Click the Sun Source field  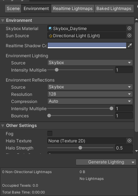(x=90, y=35)
